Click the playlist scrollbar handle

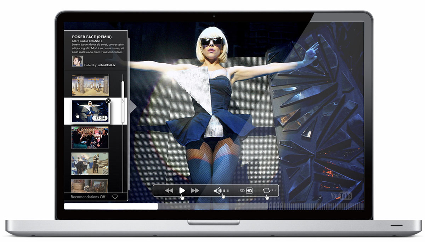[123, 103]
